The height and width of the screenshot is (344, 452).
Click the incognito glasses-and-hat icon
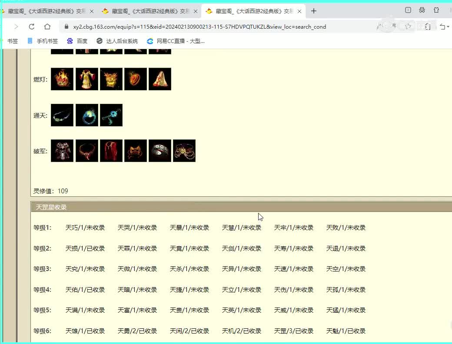point(422,10)
